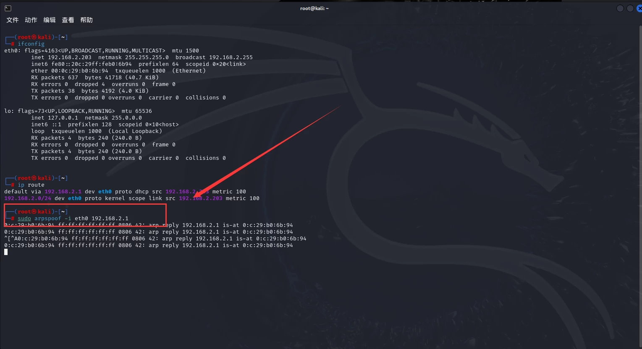The image size is (642, 349).
Task: Maximize the terminal window
Action: pos(630,8)
